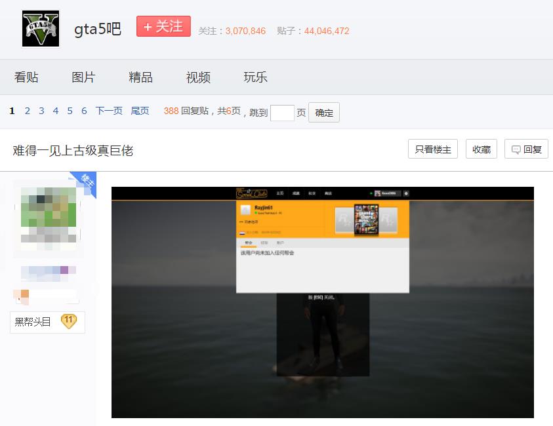Focus the page number jump input box
Image resolution: width=553 pixels, height=426 pixels.
(282, 113)
